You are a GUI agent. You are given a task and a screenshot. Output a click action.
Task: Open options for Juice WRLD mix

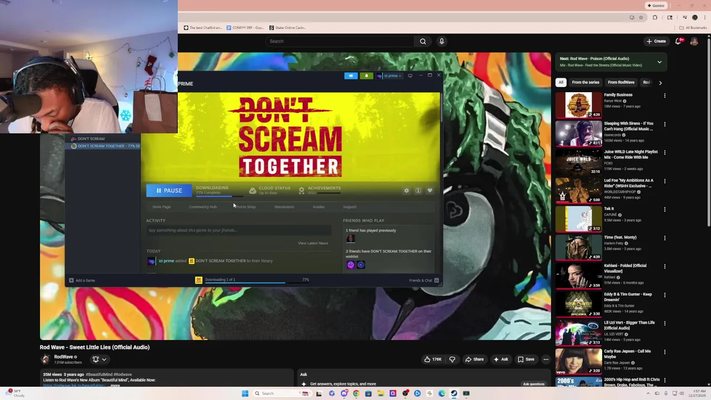(664, 153)
